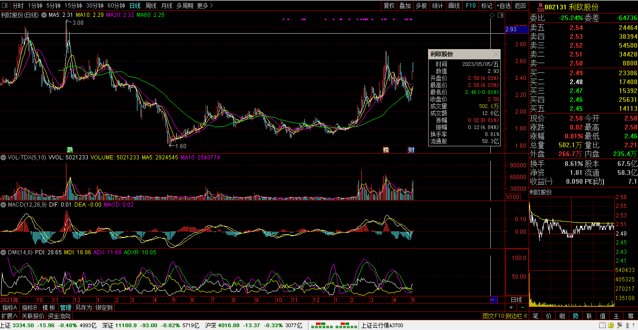Add stock via +自选 button
Image resolution: width=638 pixels, height=330 pixels.
pos(503,6)
